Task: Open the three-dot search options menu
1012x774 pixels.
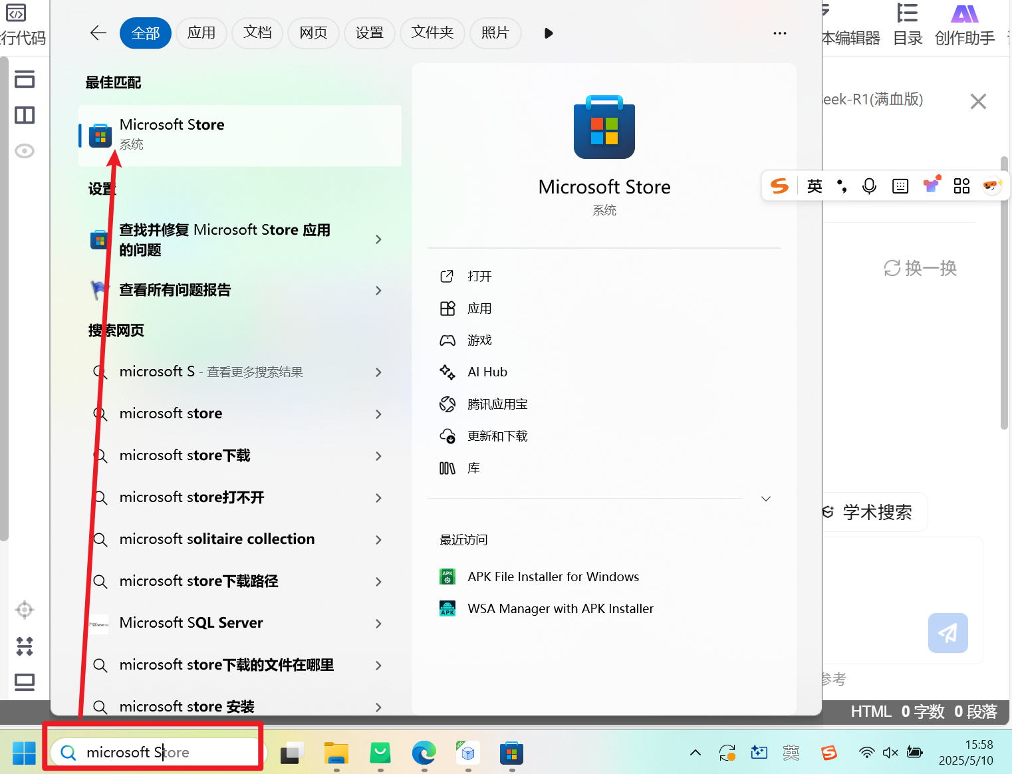Action: 780,33
